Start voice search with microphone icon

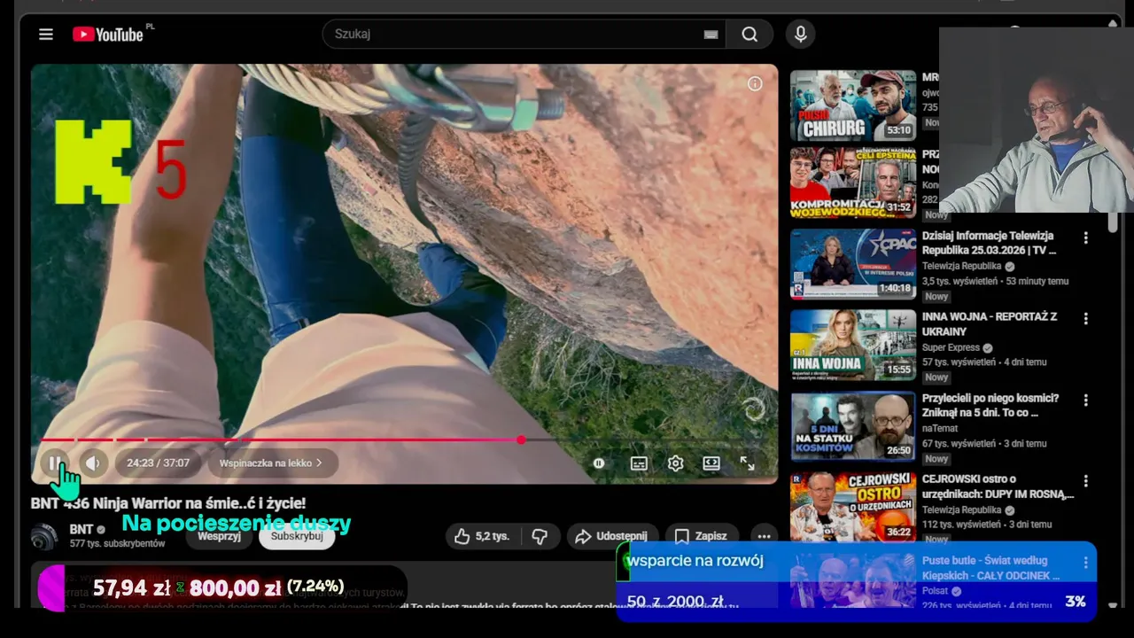[801, 35]
